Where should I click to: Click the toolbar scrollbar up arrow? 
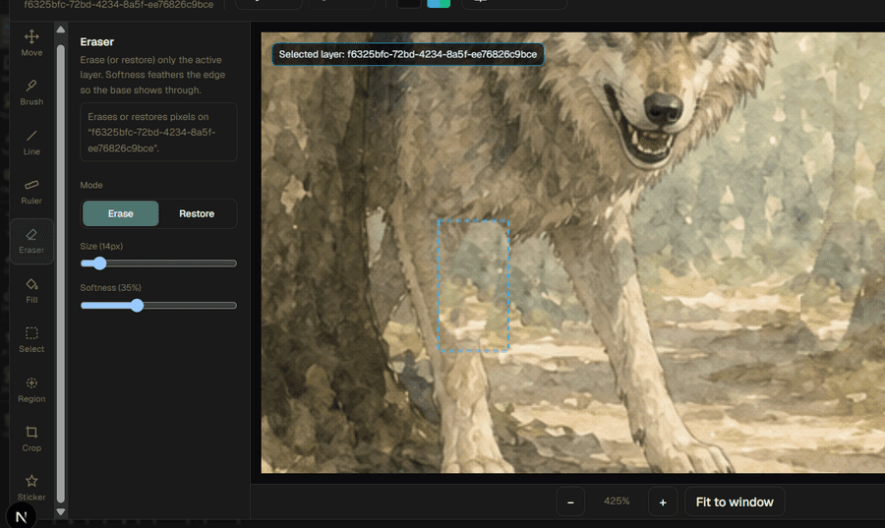tap(61, 29)
